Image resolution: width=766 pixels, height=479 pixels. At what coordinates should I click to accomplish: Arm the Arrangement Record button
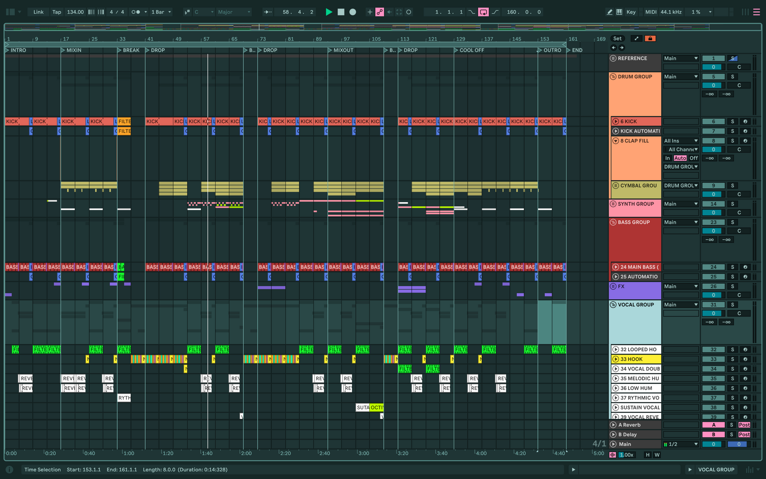tap(353, 12)
